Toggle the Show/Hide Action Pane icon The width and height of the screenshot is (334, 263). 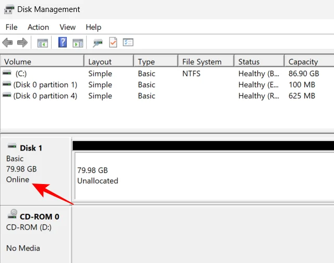tap(78, 43)
